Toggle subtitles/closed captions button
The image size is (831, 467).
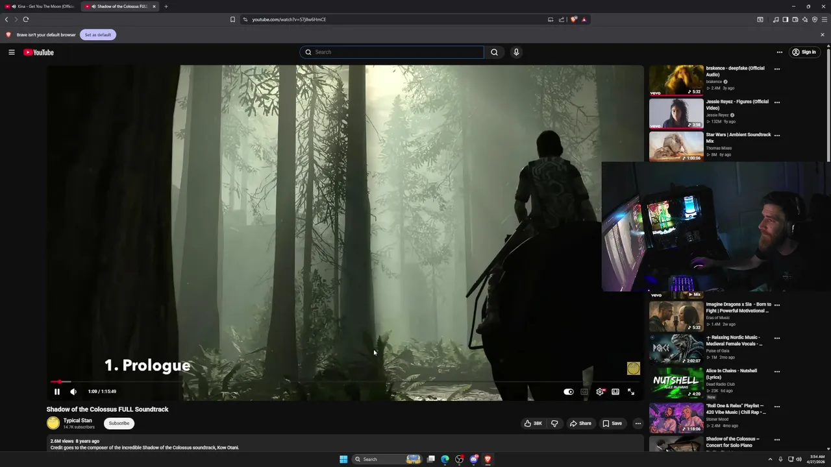584,392
